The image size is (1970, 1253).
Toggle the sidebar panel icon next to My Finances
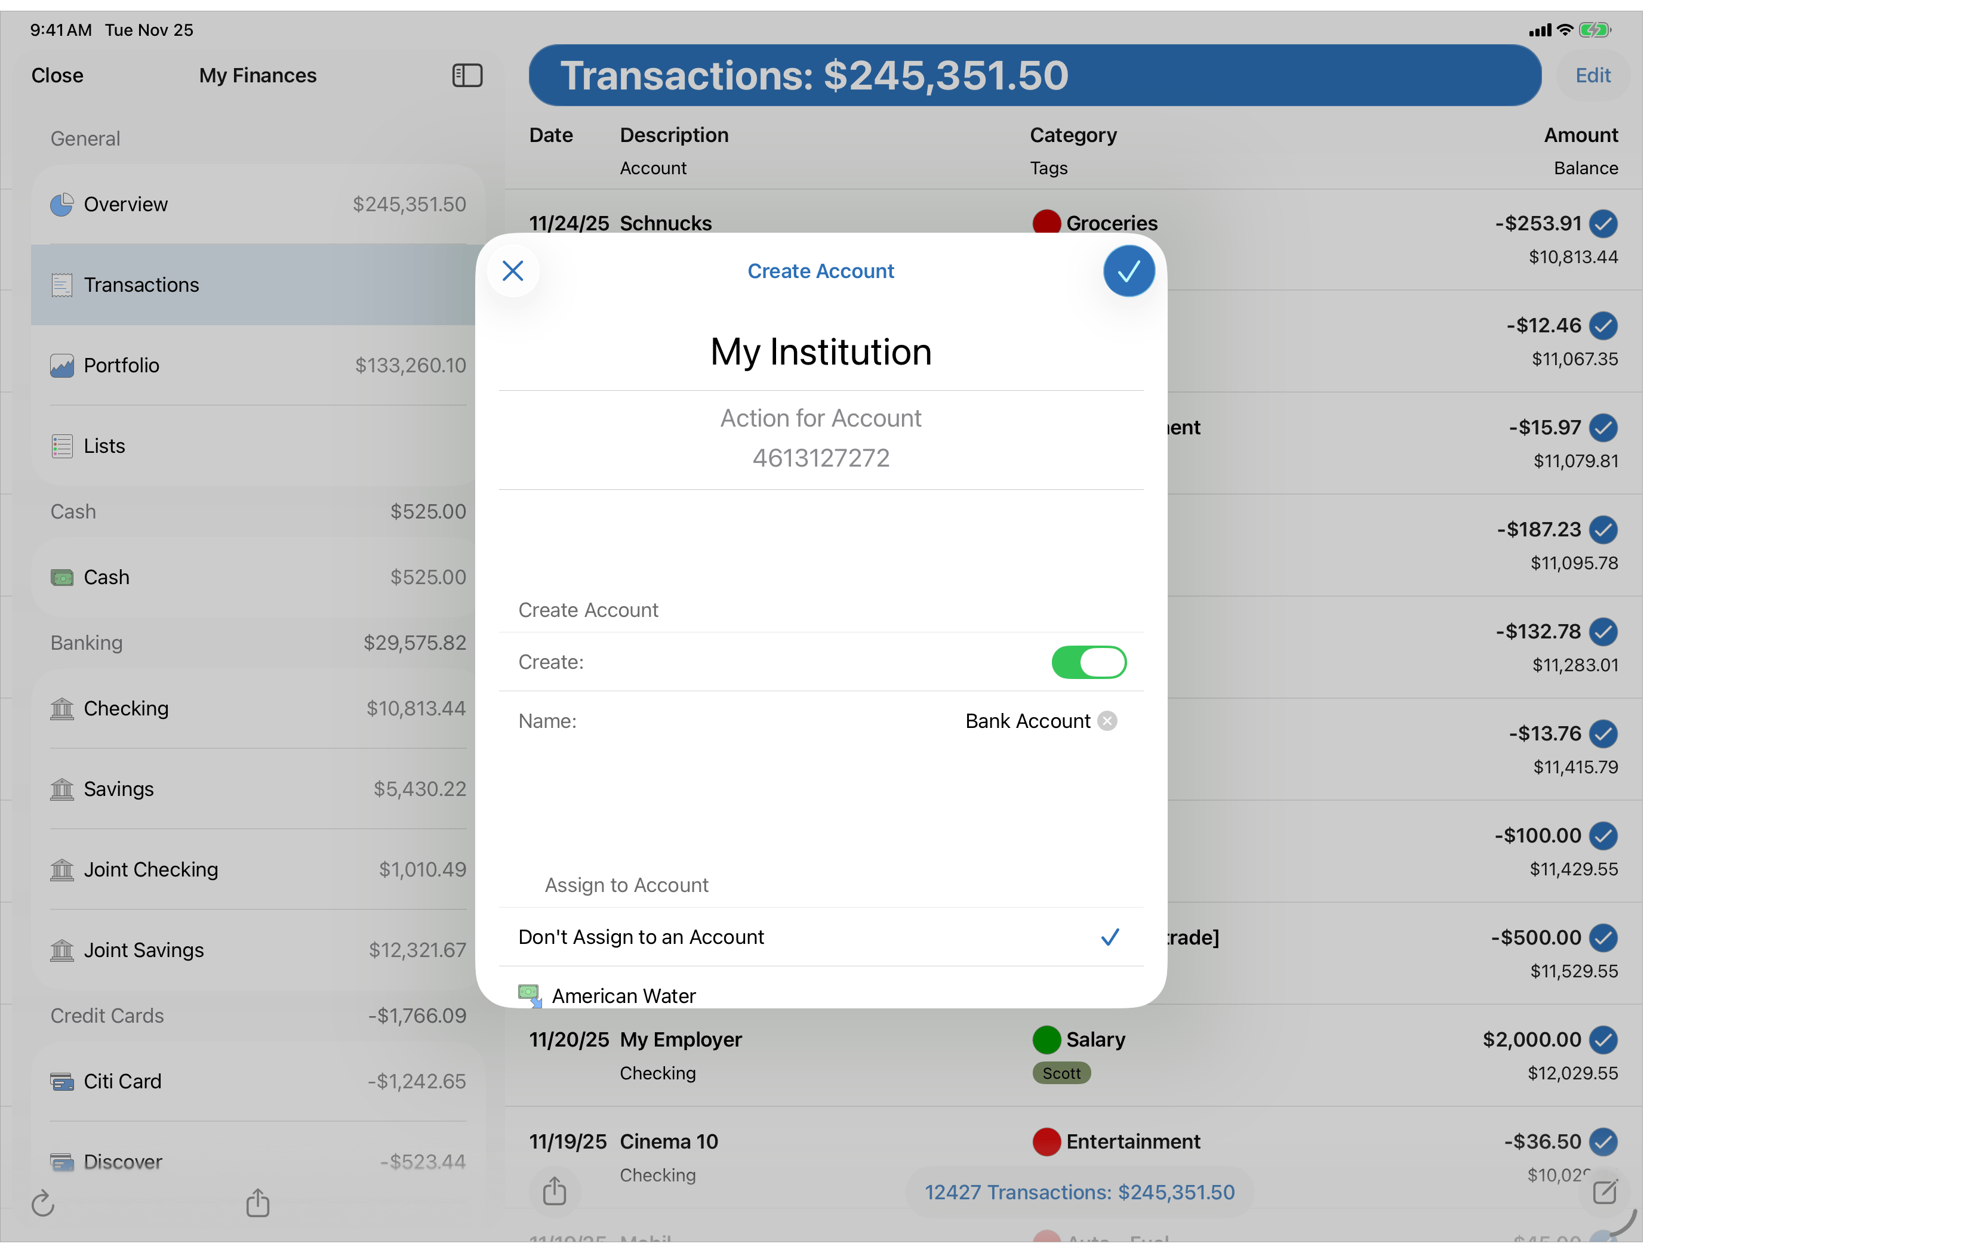click(x=466, y=75)
